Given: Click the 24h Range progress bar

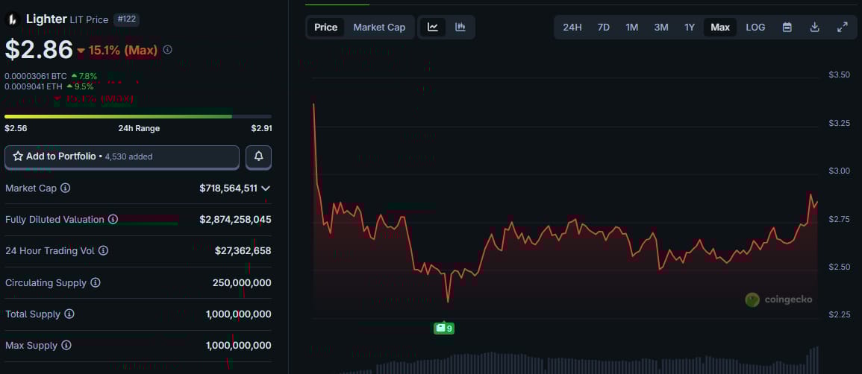Looking at the screenshot, I should [x=138, y=116].
